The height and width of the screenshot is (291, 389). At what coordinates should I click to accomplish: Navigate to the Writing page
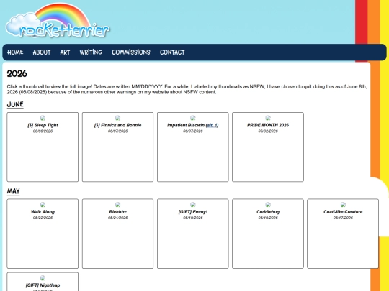coord(91,52)
